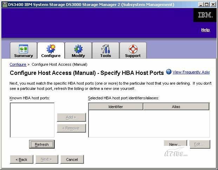Cancel the host access wizard
Image resolution: width=218 pixels, height=170 pixels.
coord(72,160)
